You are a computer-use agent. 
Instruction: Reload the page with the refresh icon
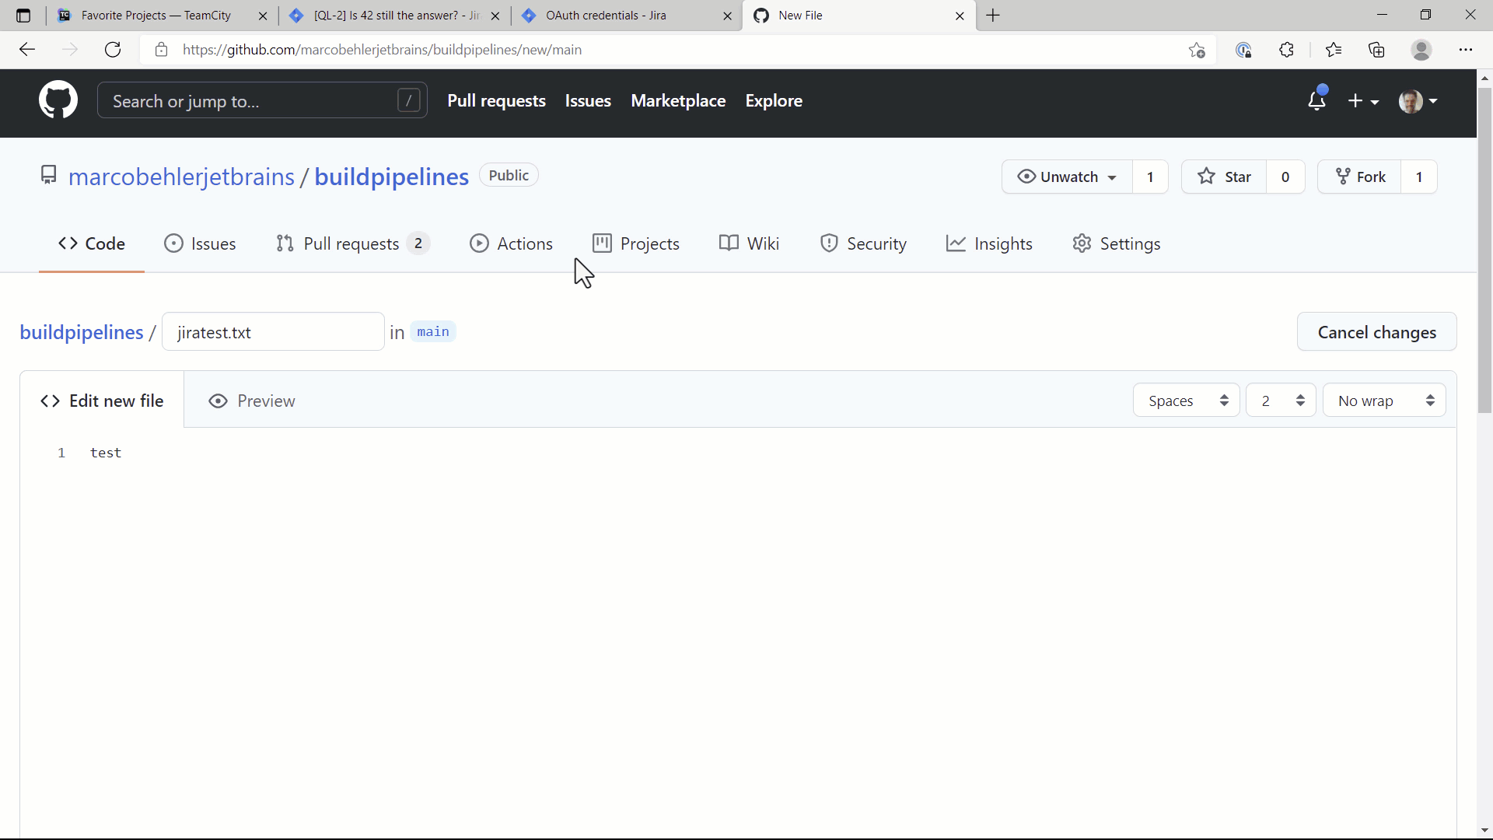pos(112,49)
